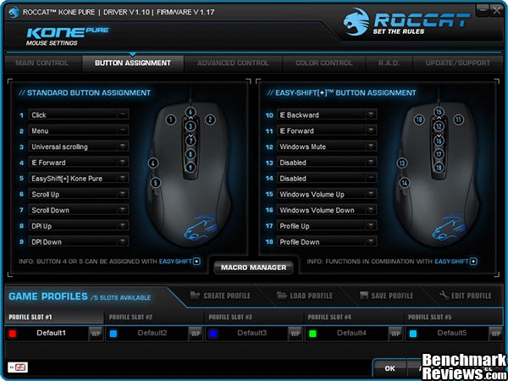Open the Advanced Control tab
This screenshot has width=508, height=381.
pyautogui.click(x=233, y=63)
